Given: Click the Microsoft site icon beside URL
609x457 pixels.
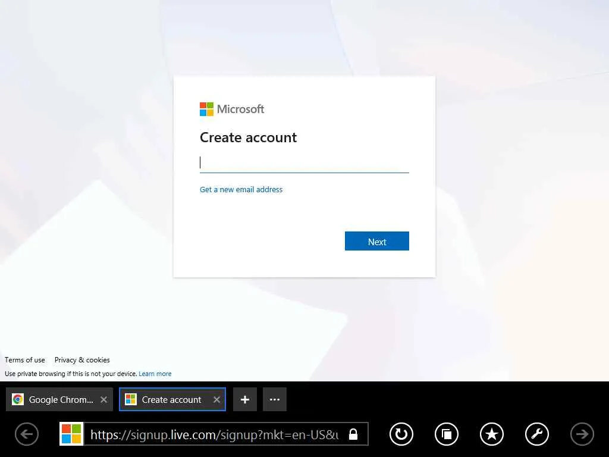Looking at the screenshot, I should (71, 434).
